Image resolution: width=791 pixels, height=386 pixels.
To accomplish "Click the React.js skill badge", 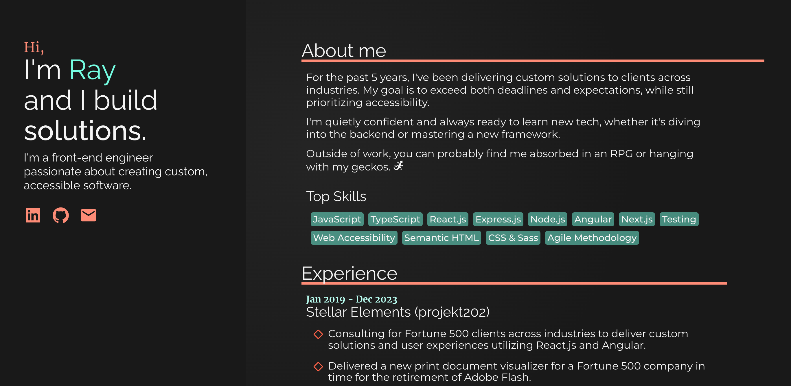I will (448, 219).
